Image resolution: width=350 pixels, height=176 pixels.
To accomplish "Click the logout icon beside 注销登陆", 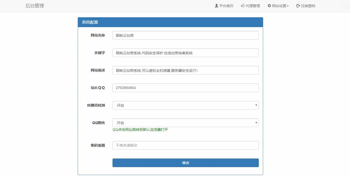I will point(297,5).
